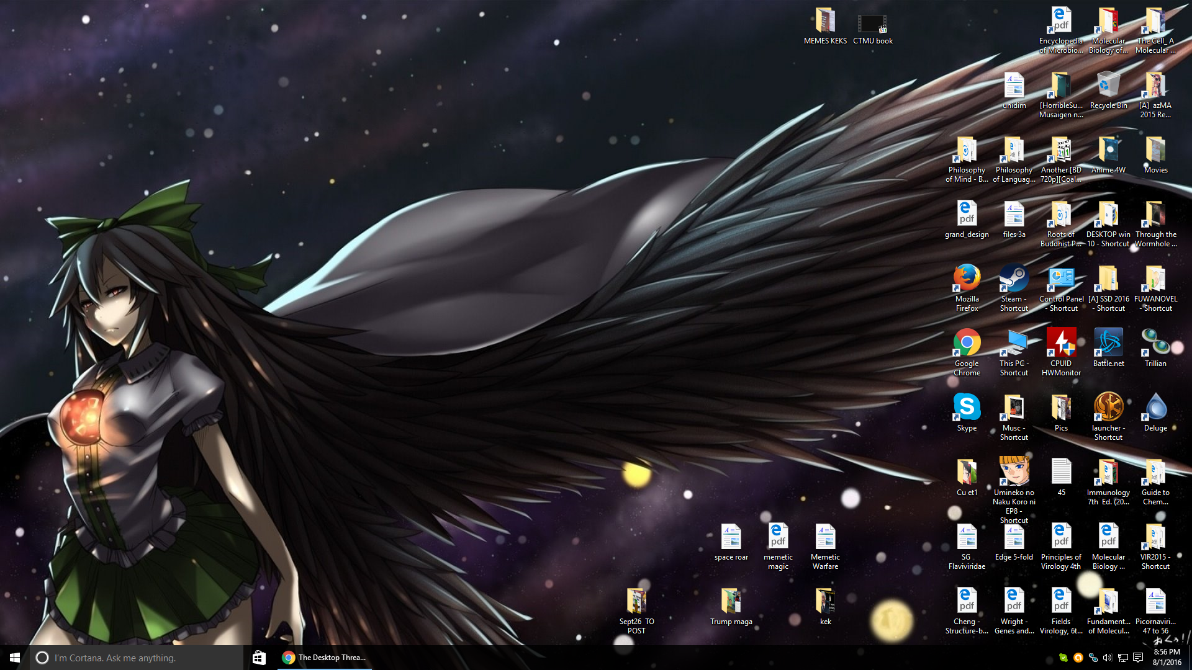Screen dimensions: 1192x670
Task: Select the Mozilla Firefox shortcut
Action: (967, 288)
